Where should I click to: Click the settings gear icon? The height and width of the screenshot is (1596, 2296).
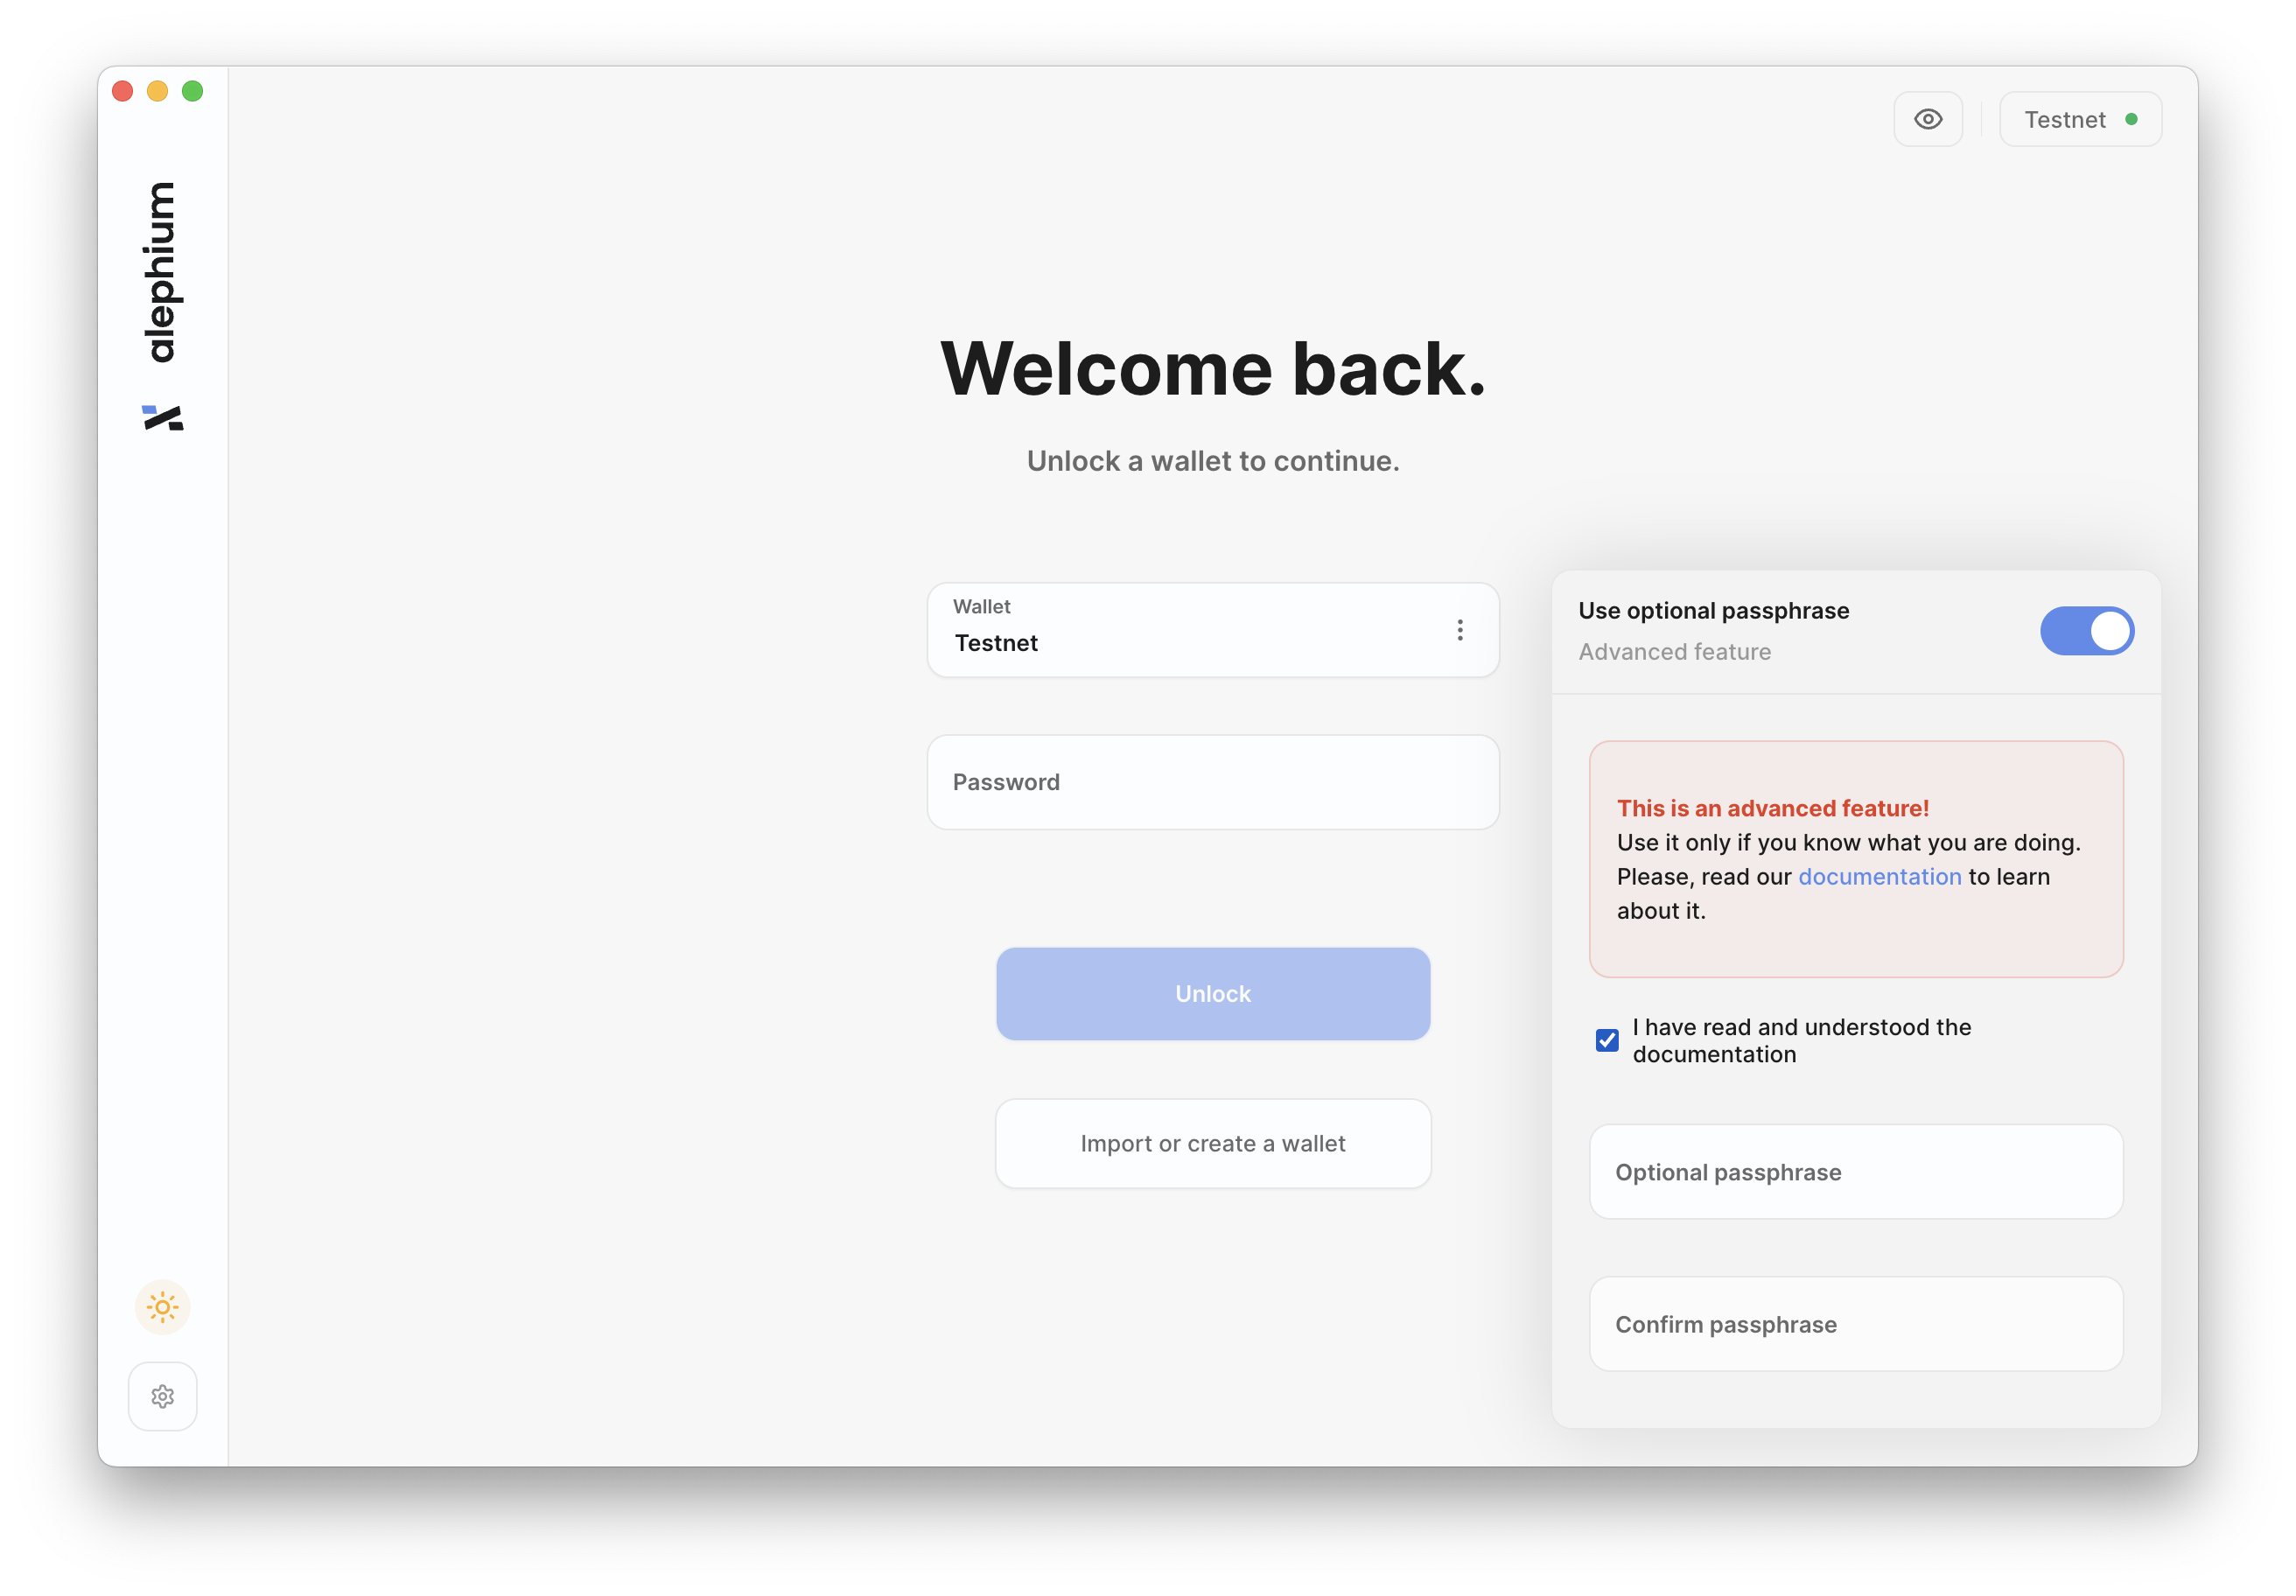164,1396
